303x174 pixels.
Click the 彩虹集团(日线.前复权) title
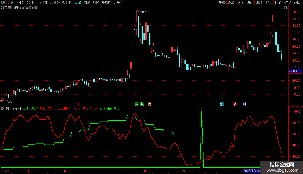click(17, 8)
